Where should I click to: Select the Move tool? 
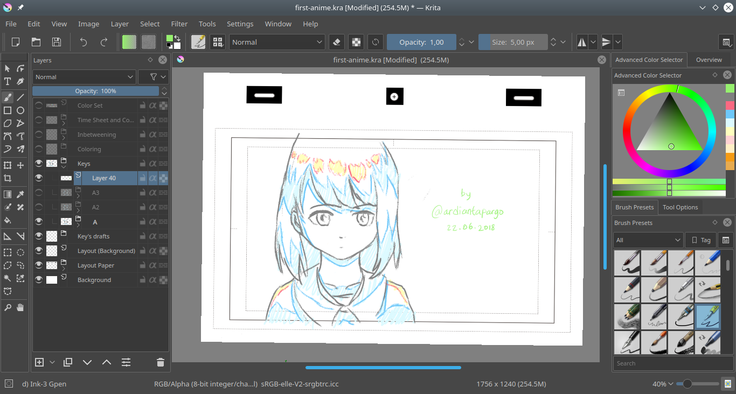coord(20,165)
